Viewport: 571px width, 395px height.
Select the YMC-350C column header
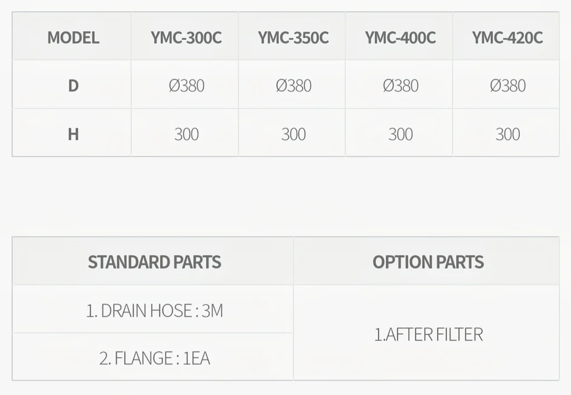point(293,37)
